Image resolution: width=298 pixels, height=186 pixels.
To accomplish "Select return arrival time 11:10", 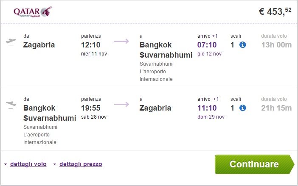I will pos(208,108).
